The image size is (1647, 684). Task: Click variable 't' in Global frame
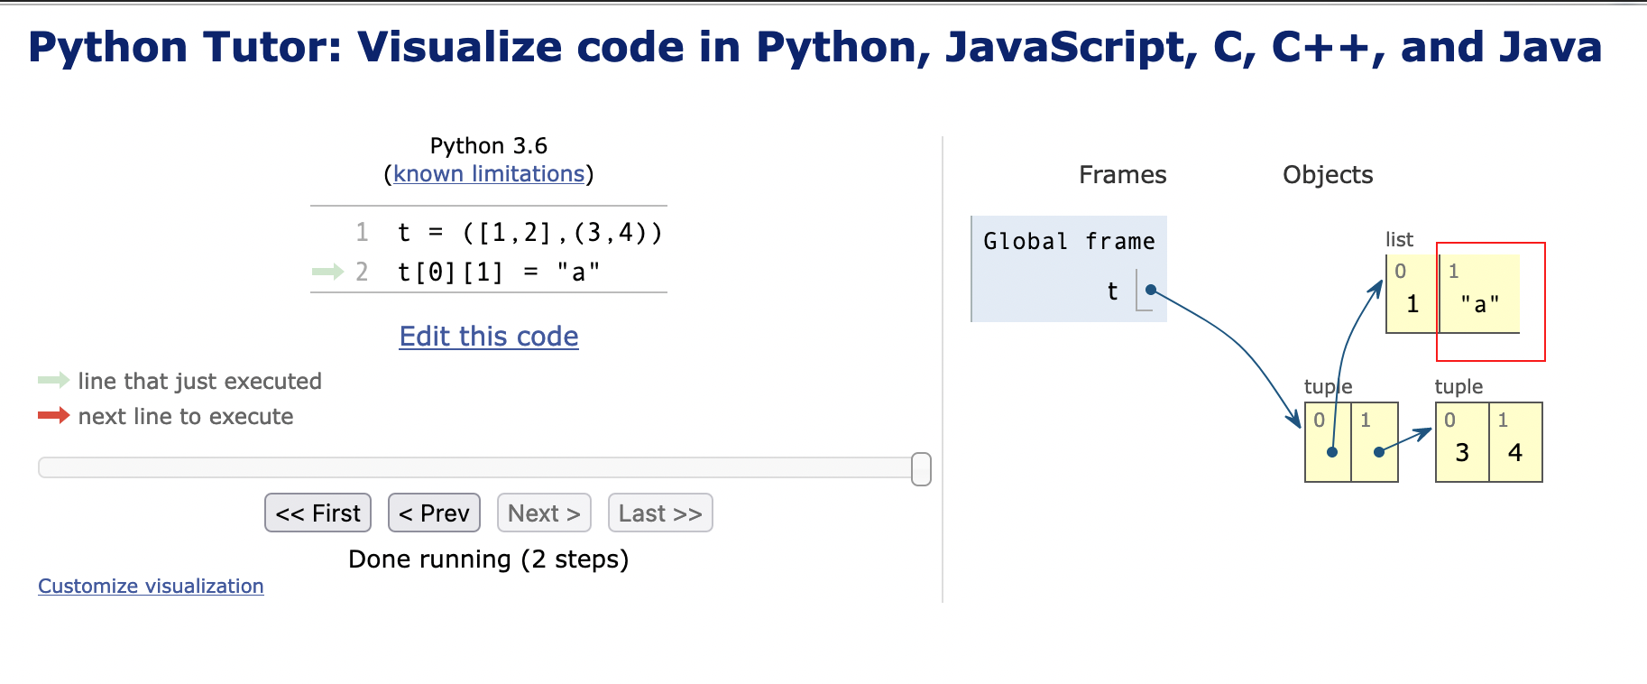(1112, 291)
